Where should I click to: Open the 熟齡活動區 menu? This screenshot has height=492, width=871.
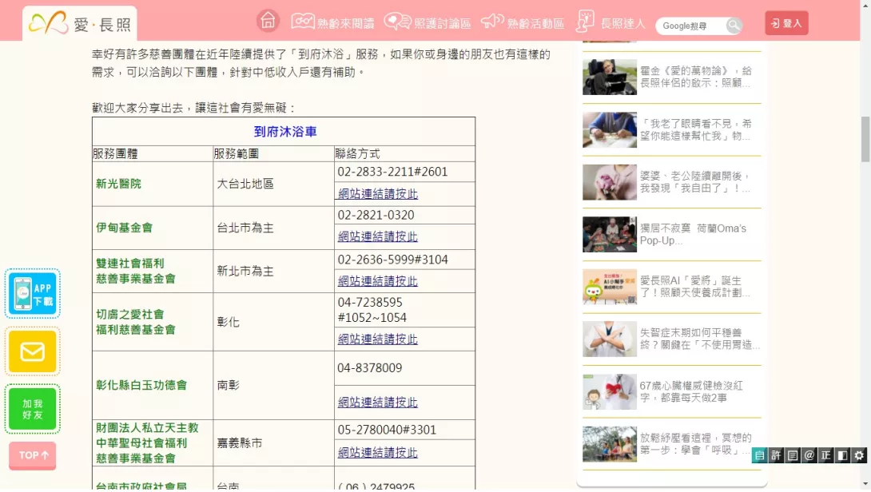pos(522,22)
